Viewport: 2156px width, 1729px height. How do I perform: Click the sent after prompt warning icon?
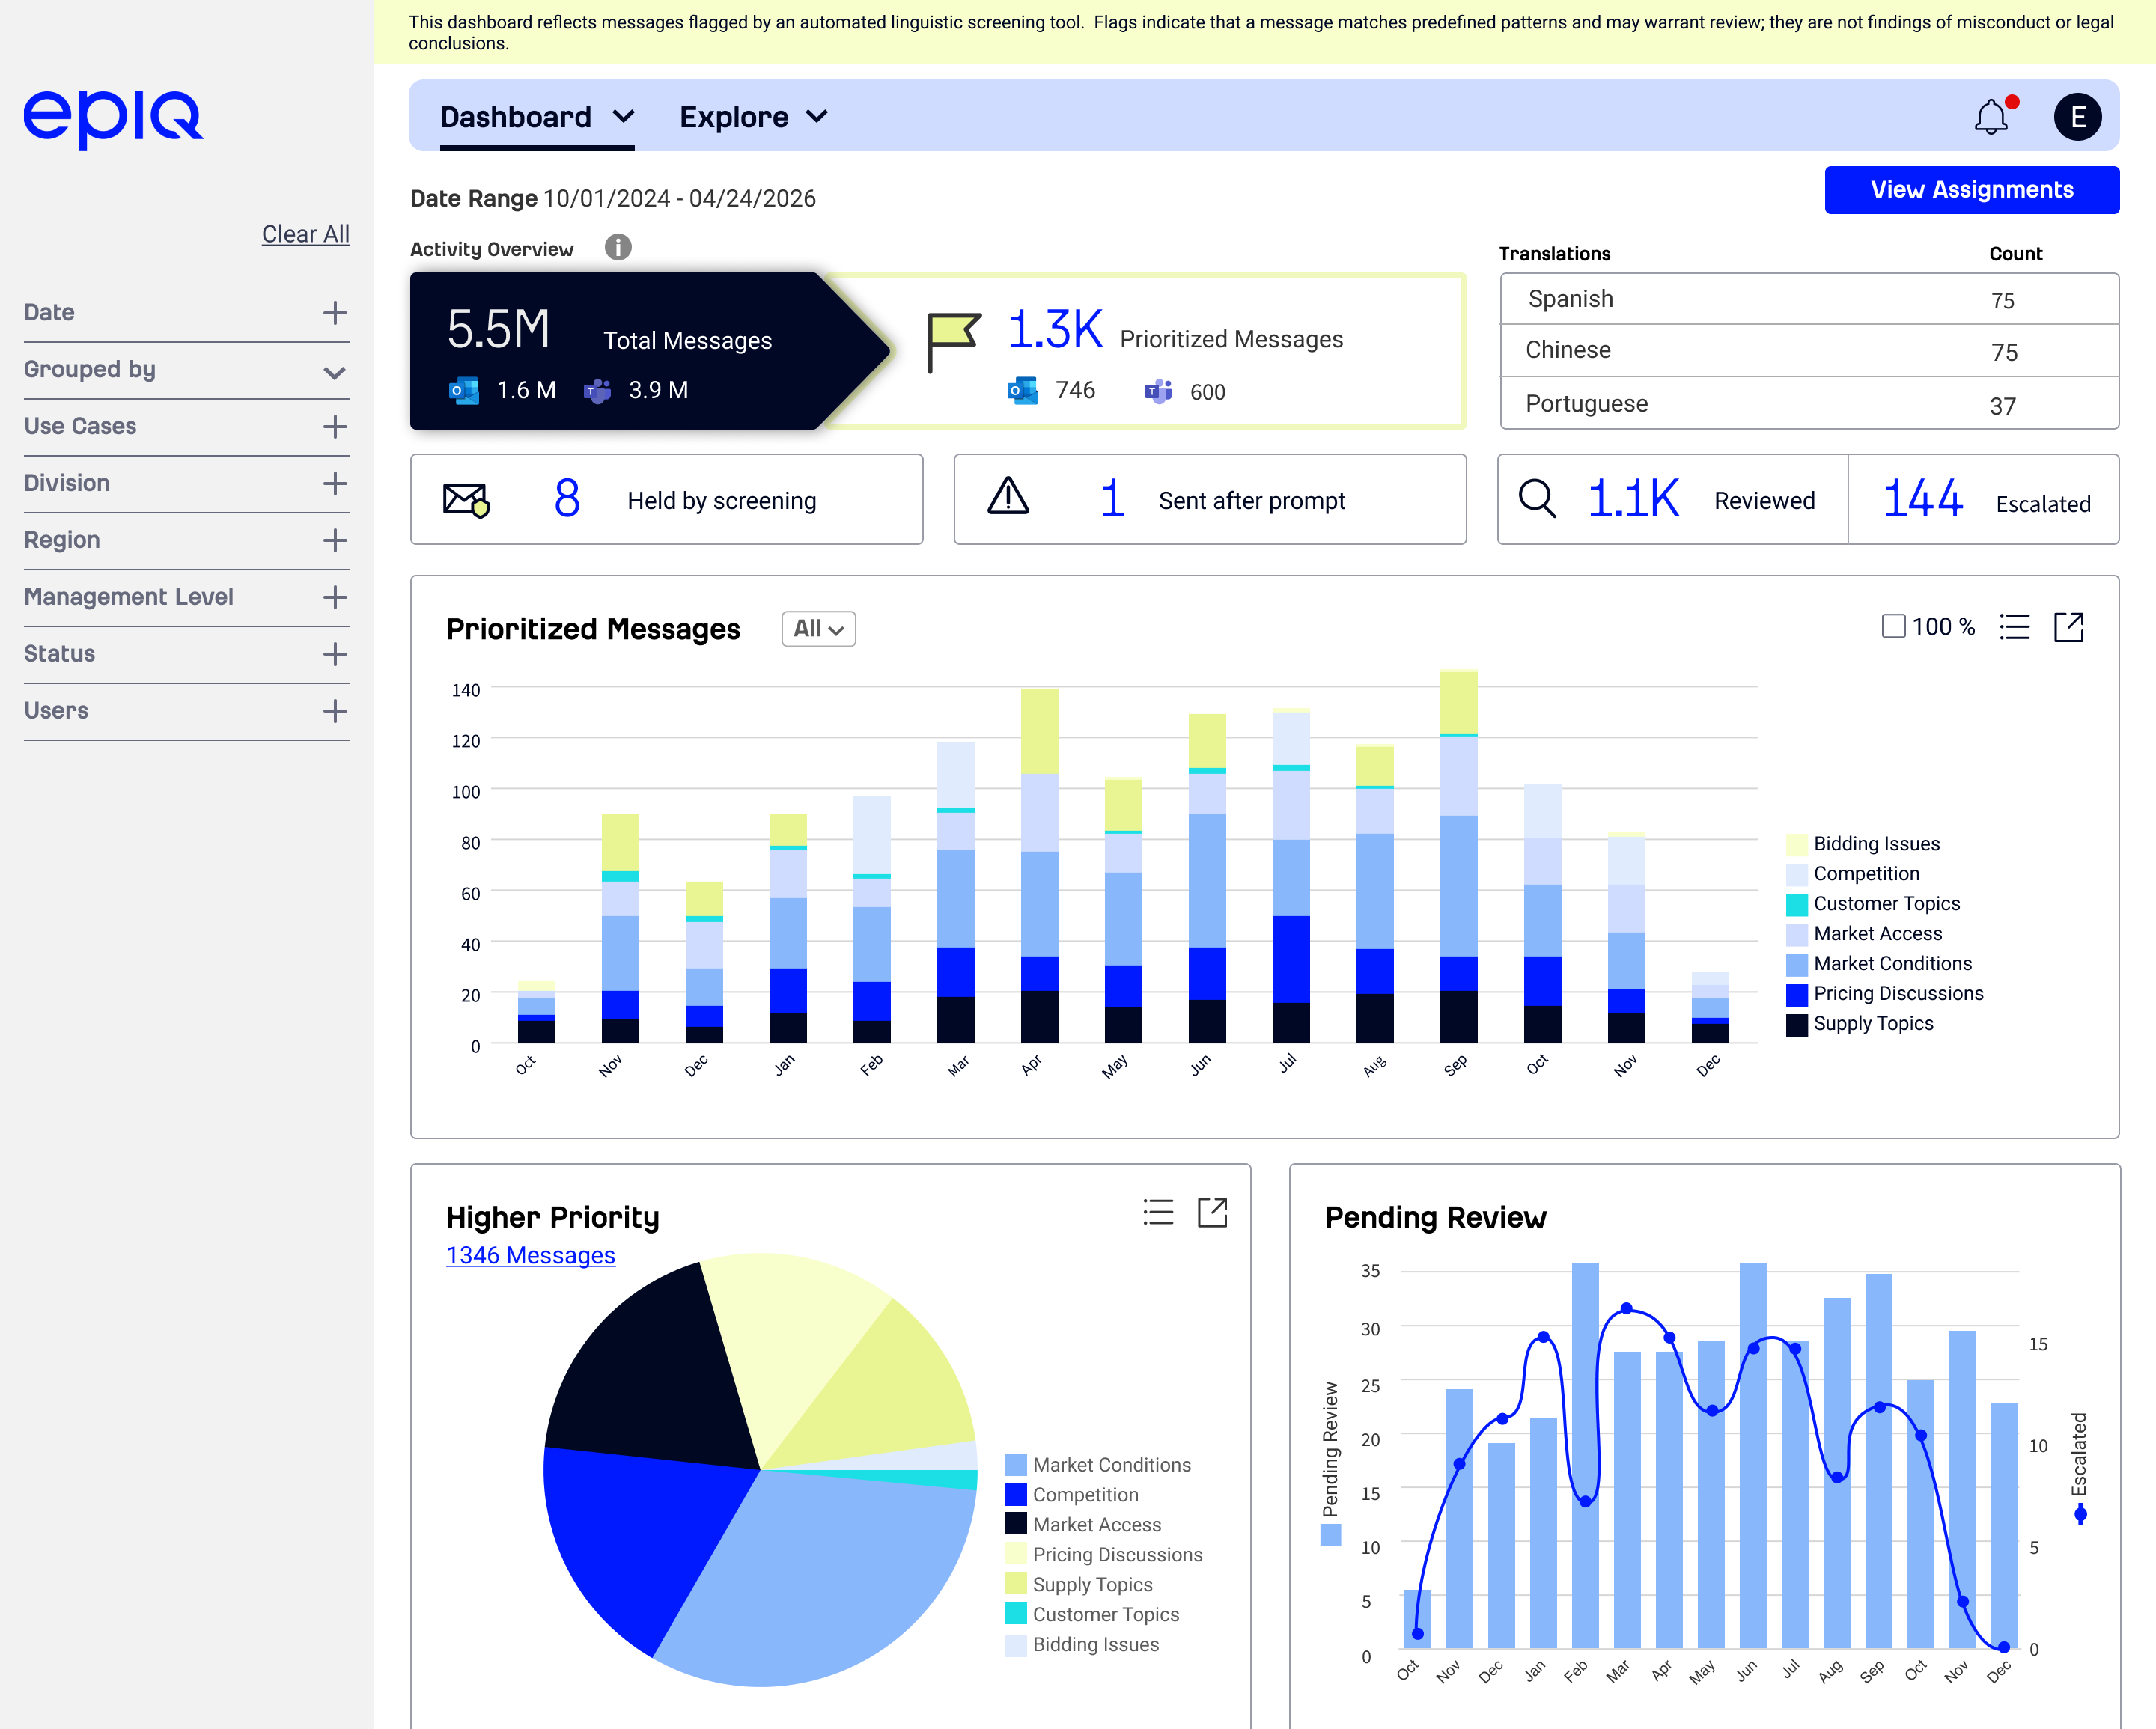(1008, 496)
